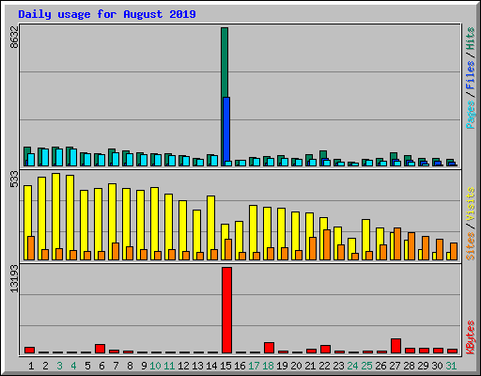
Task: Click day label 27 on the x-axis
Action: point(395,366)
